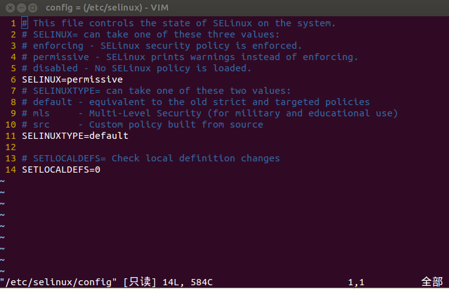This screenshot has height=289, width=449.
Task: Click the window close button
Action: tap(10, 8)
